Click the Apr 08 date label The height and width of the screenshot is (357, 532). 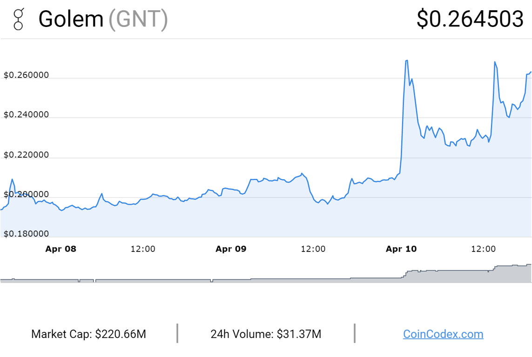click(x=61, y=249)
